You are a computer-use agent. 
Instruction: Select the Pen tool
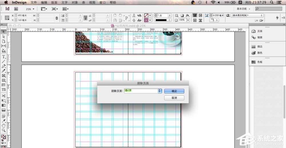[4, 66]
